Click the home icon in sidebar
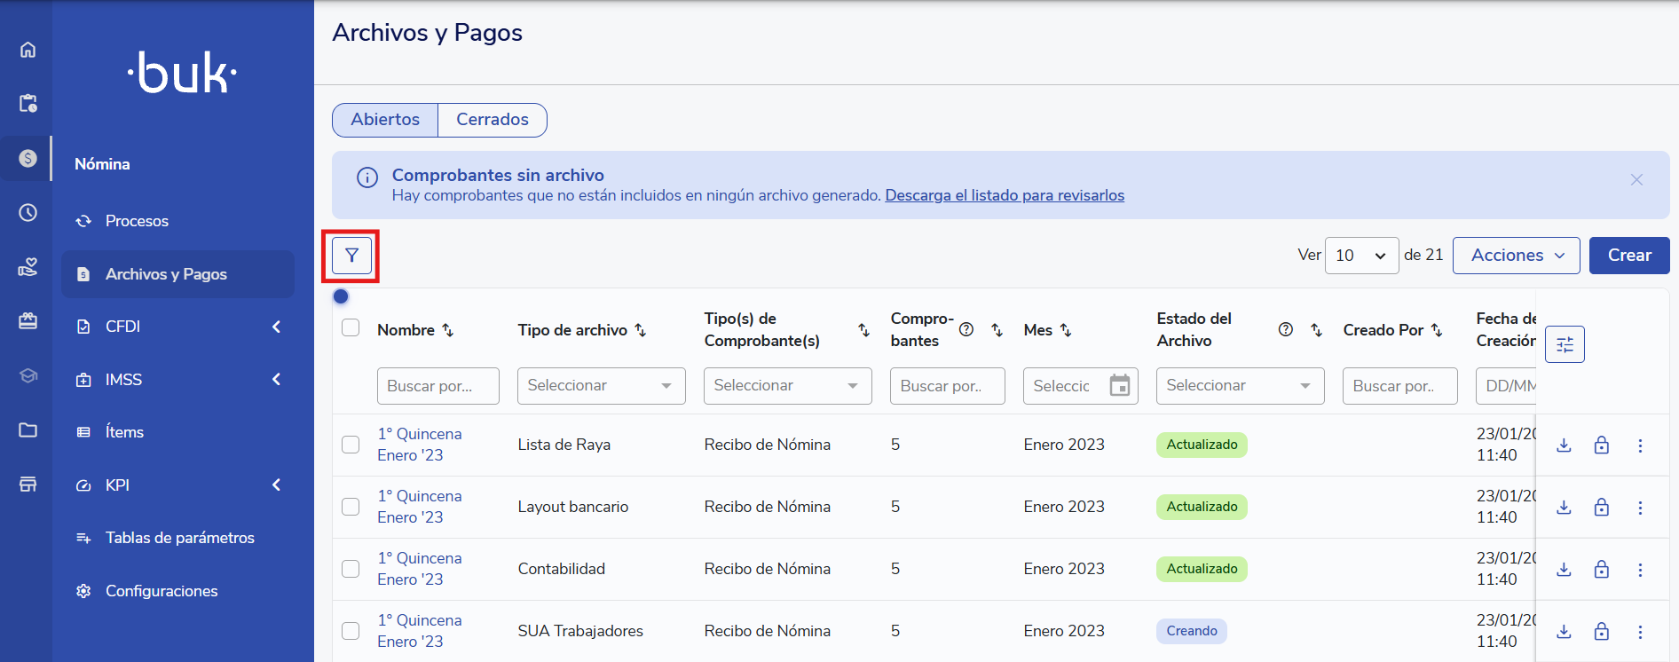 point(28,50)
